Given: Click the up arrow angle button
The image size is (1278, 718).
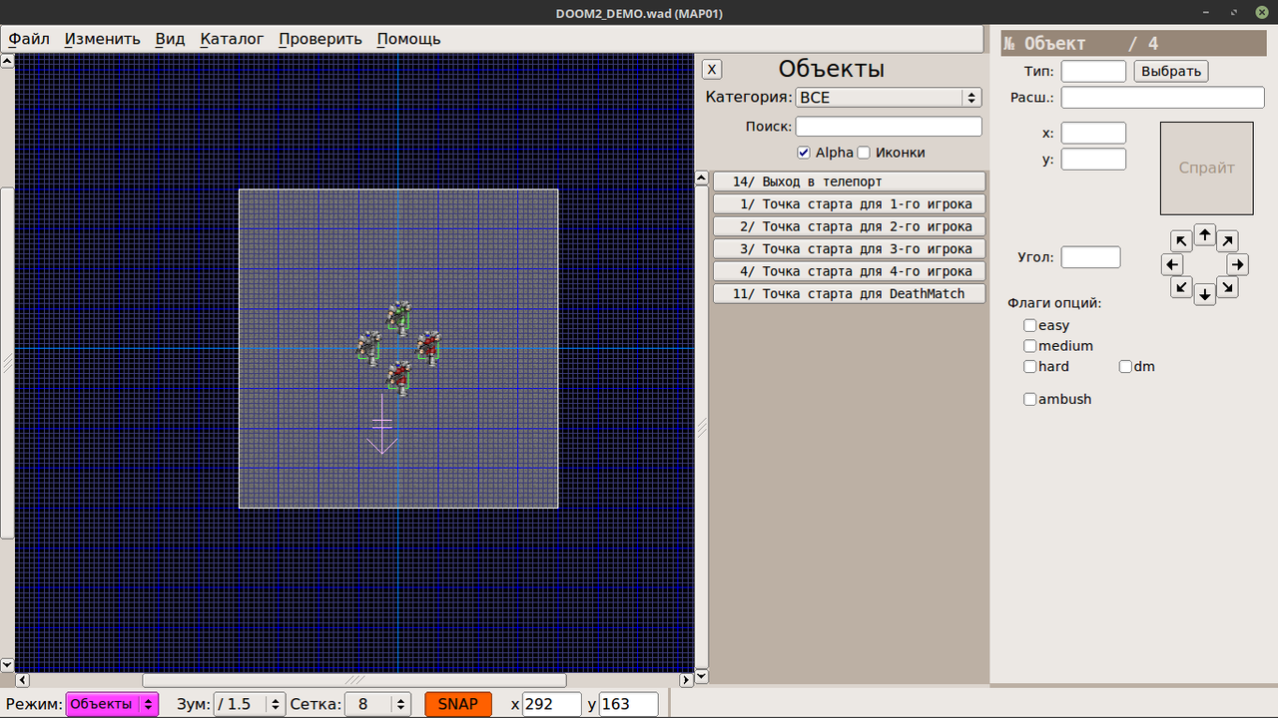Looking at the screenshot, I should coord(1205,235).
